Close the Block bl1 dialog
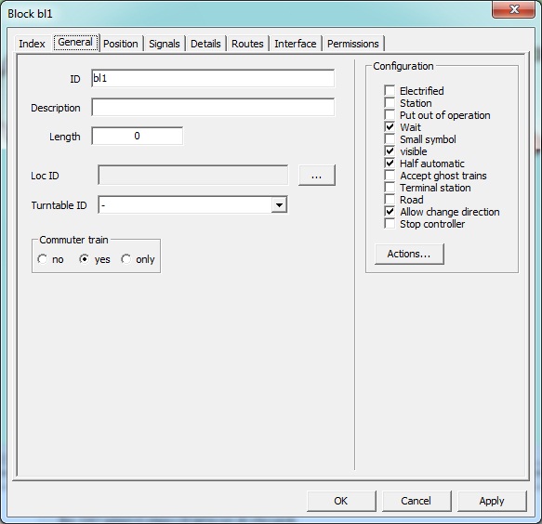The image size is (542, 524). [514, 9]
